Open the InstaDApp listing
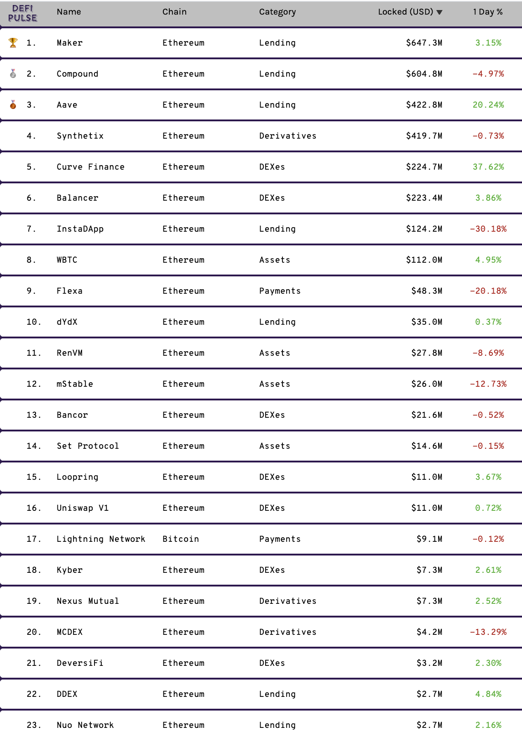This screenshot has width=522, height=737. click(x=261, y=229)
